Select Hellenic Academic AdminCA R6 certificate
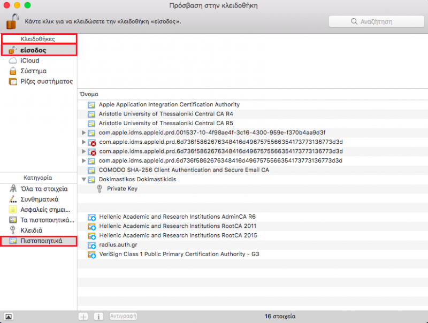This screenshot has height=323, width=428. [x=253, y=217]
